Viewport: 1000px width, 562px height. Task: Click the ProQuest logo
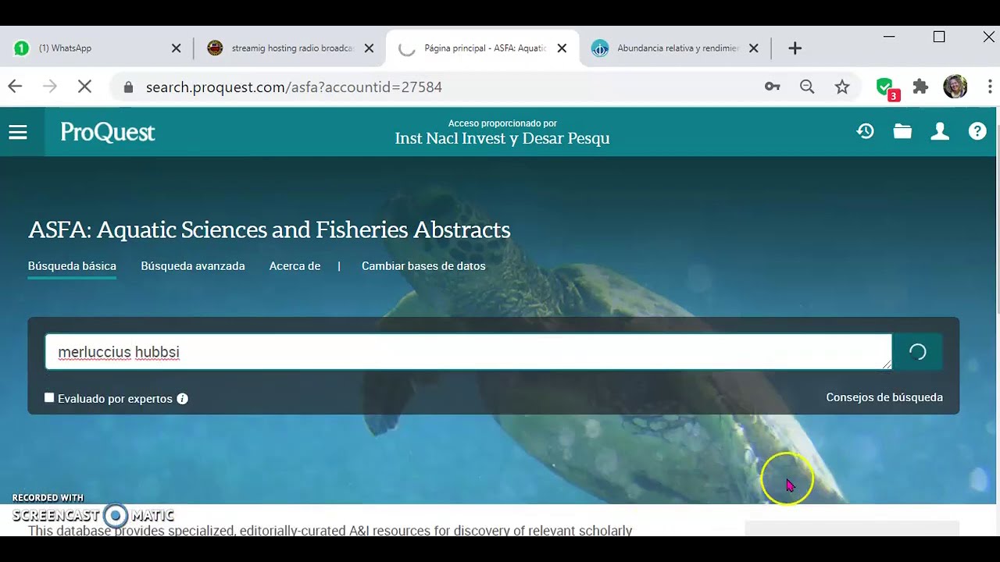coord(108,133)
